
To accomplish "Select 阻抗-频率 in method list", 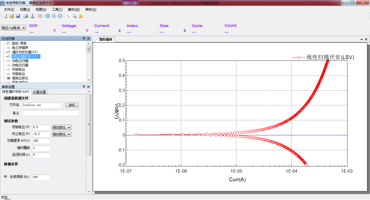I will (19, 43).
